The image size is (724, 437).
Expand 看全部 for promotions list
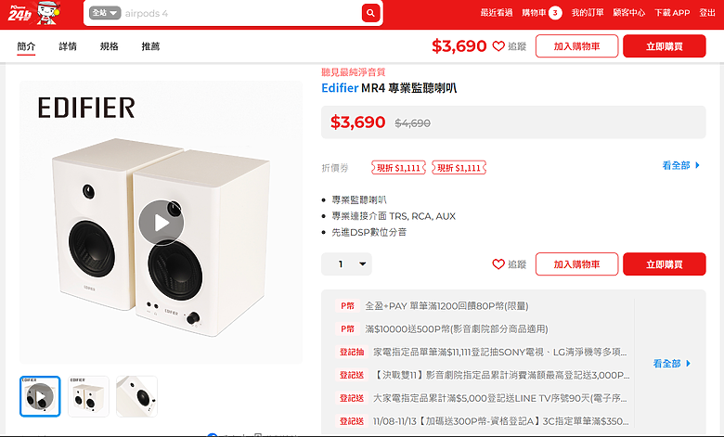[672, 364]
